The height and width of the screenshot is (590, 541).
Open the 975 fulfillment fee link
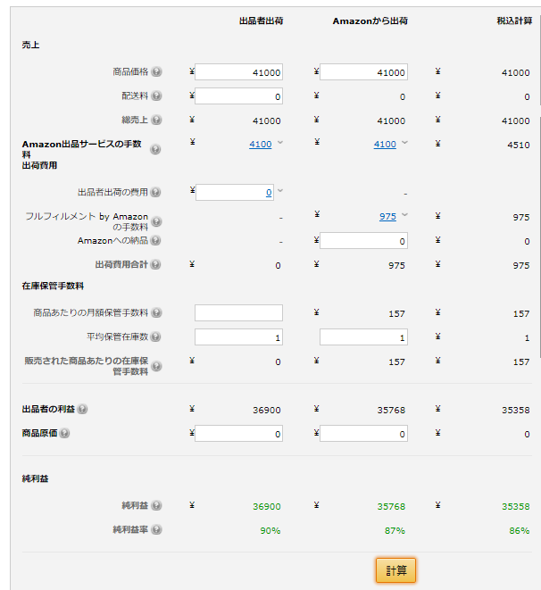pos(387,216)
